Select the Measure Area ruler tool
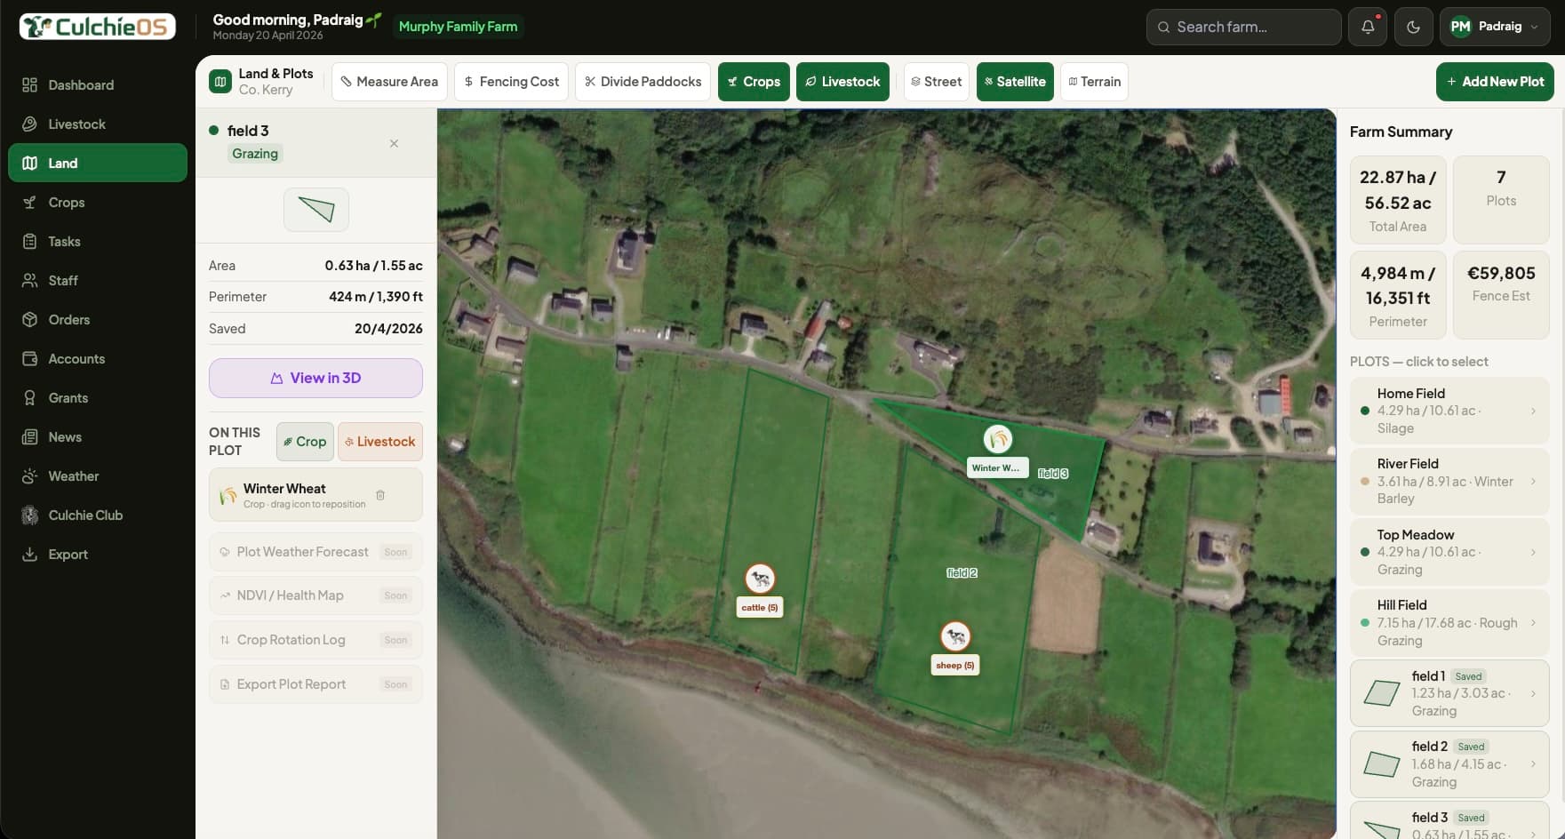This screenshot has width=1565, height=839. (x=389, y=81)
